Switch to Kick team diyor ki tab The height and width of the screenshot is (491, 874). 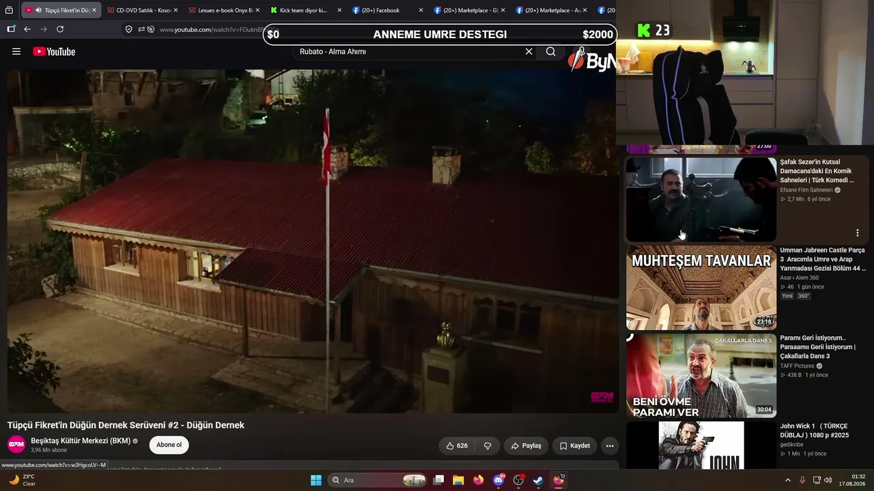coord(306,10)
